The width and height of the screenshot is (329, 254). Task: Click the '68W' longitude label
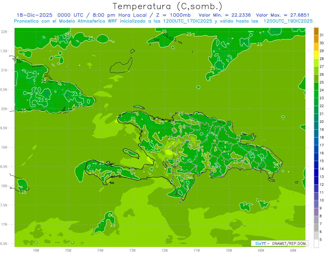pos(293,250)
